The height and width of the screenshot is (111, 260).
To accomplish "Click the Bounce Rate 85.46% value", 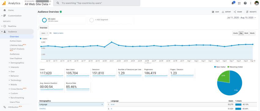I will point(71,87).
